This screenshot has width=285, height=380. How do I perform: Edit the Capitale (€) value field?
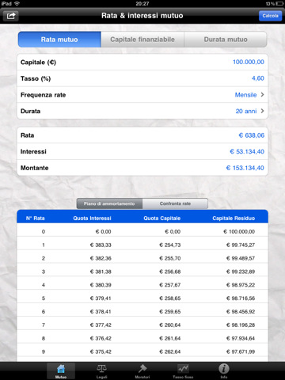(249, 62)
